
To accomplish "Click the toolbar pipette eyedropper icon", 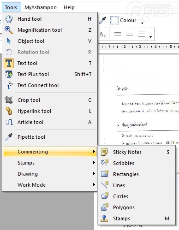I will (102, 20).
